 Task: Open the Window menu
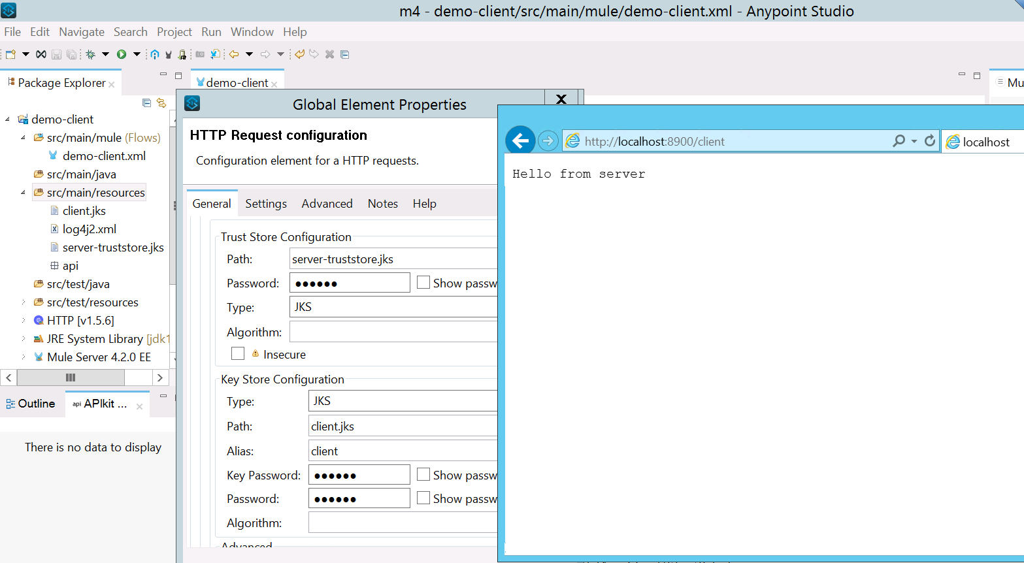pyautogui.click(x=252, y=32)
